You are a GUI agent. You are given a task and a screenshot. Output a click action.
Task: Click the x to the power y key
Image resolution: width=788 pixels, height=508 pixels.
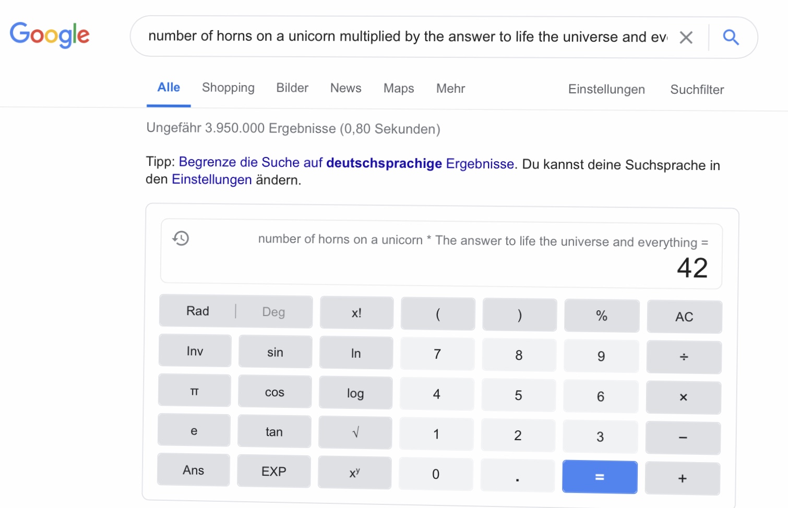coord(355,473)
